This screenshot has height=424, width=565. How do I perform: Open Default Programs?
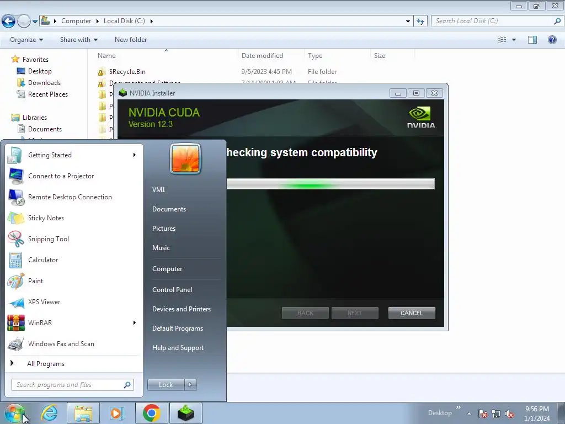(x=178, y=328)
